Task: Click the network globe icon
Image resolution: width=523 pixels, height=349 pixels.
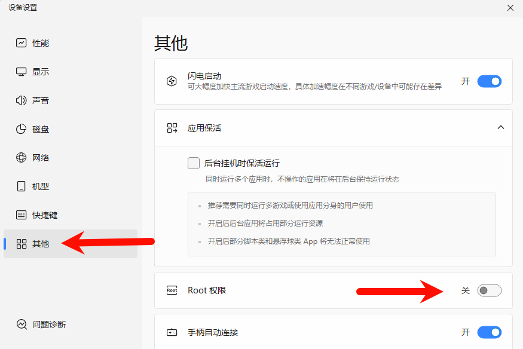Action: click(22, 158)
